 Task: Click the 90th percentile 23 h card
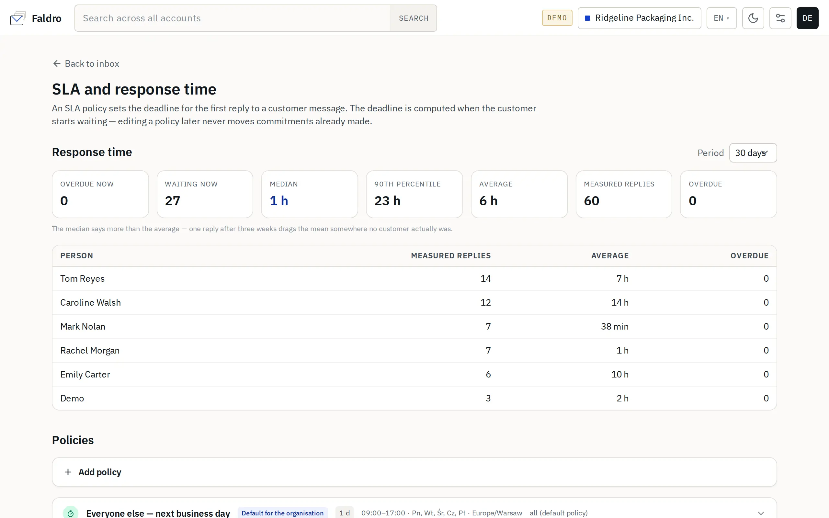pyautogui.click(x=414, y=194)
